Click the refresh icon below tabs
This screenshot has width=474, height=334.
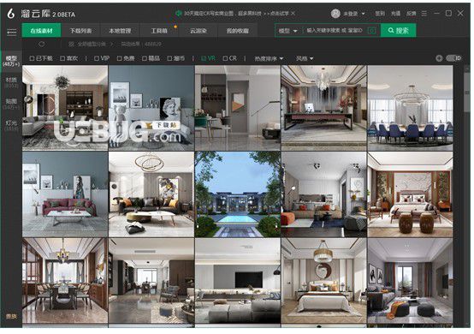[42, 45]
